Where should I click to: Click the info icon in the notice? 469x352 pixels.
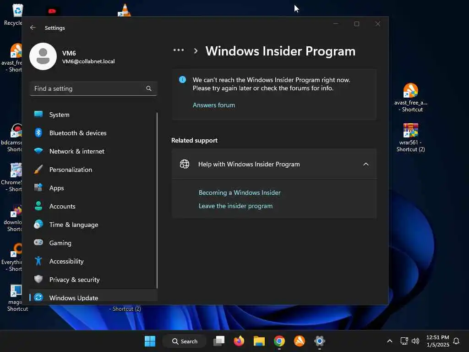(x=182, y=80)
